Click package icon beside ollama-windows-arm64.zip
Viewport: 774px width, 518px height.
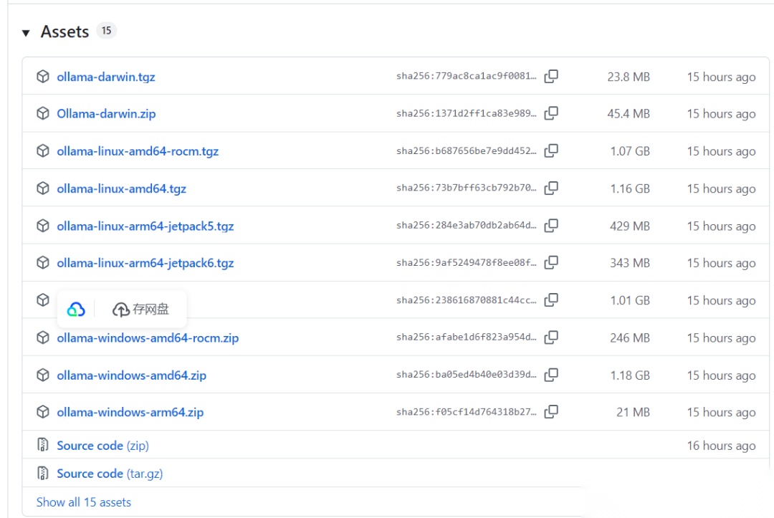coord(43,412)
